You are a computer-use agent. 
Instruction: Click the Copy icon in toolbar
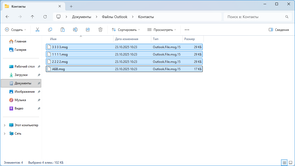(50, 30)
